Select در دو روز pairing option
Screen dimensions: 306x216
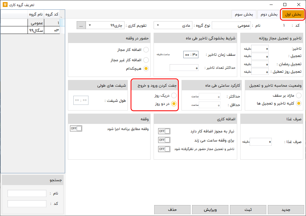[x=174, y=104]
